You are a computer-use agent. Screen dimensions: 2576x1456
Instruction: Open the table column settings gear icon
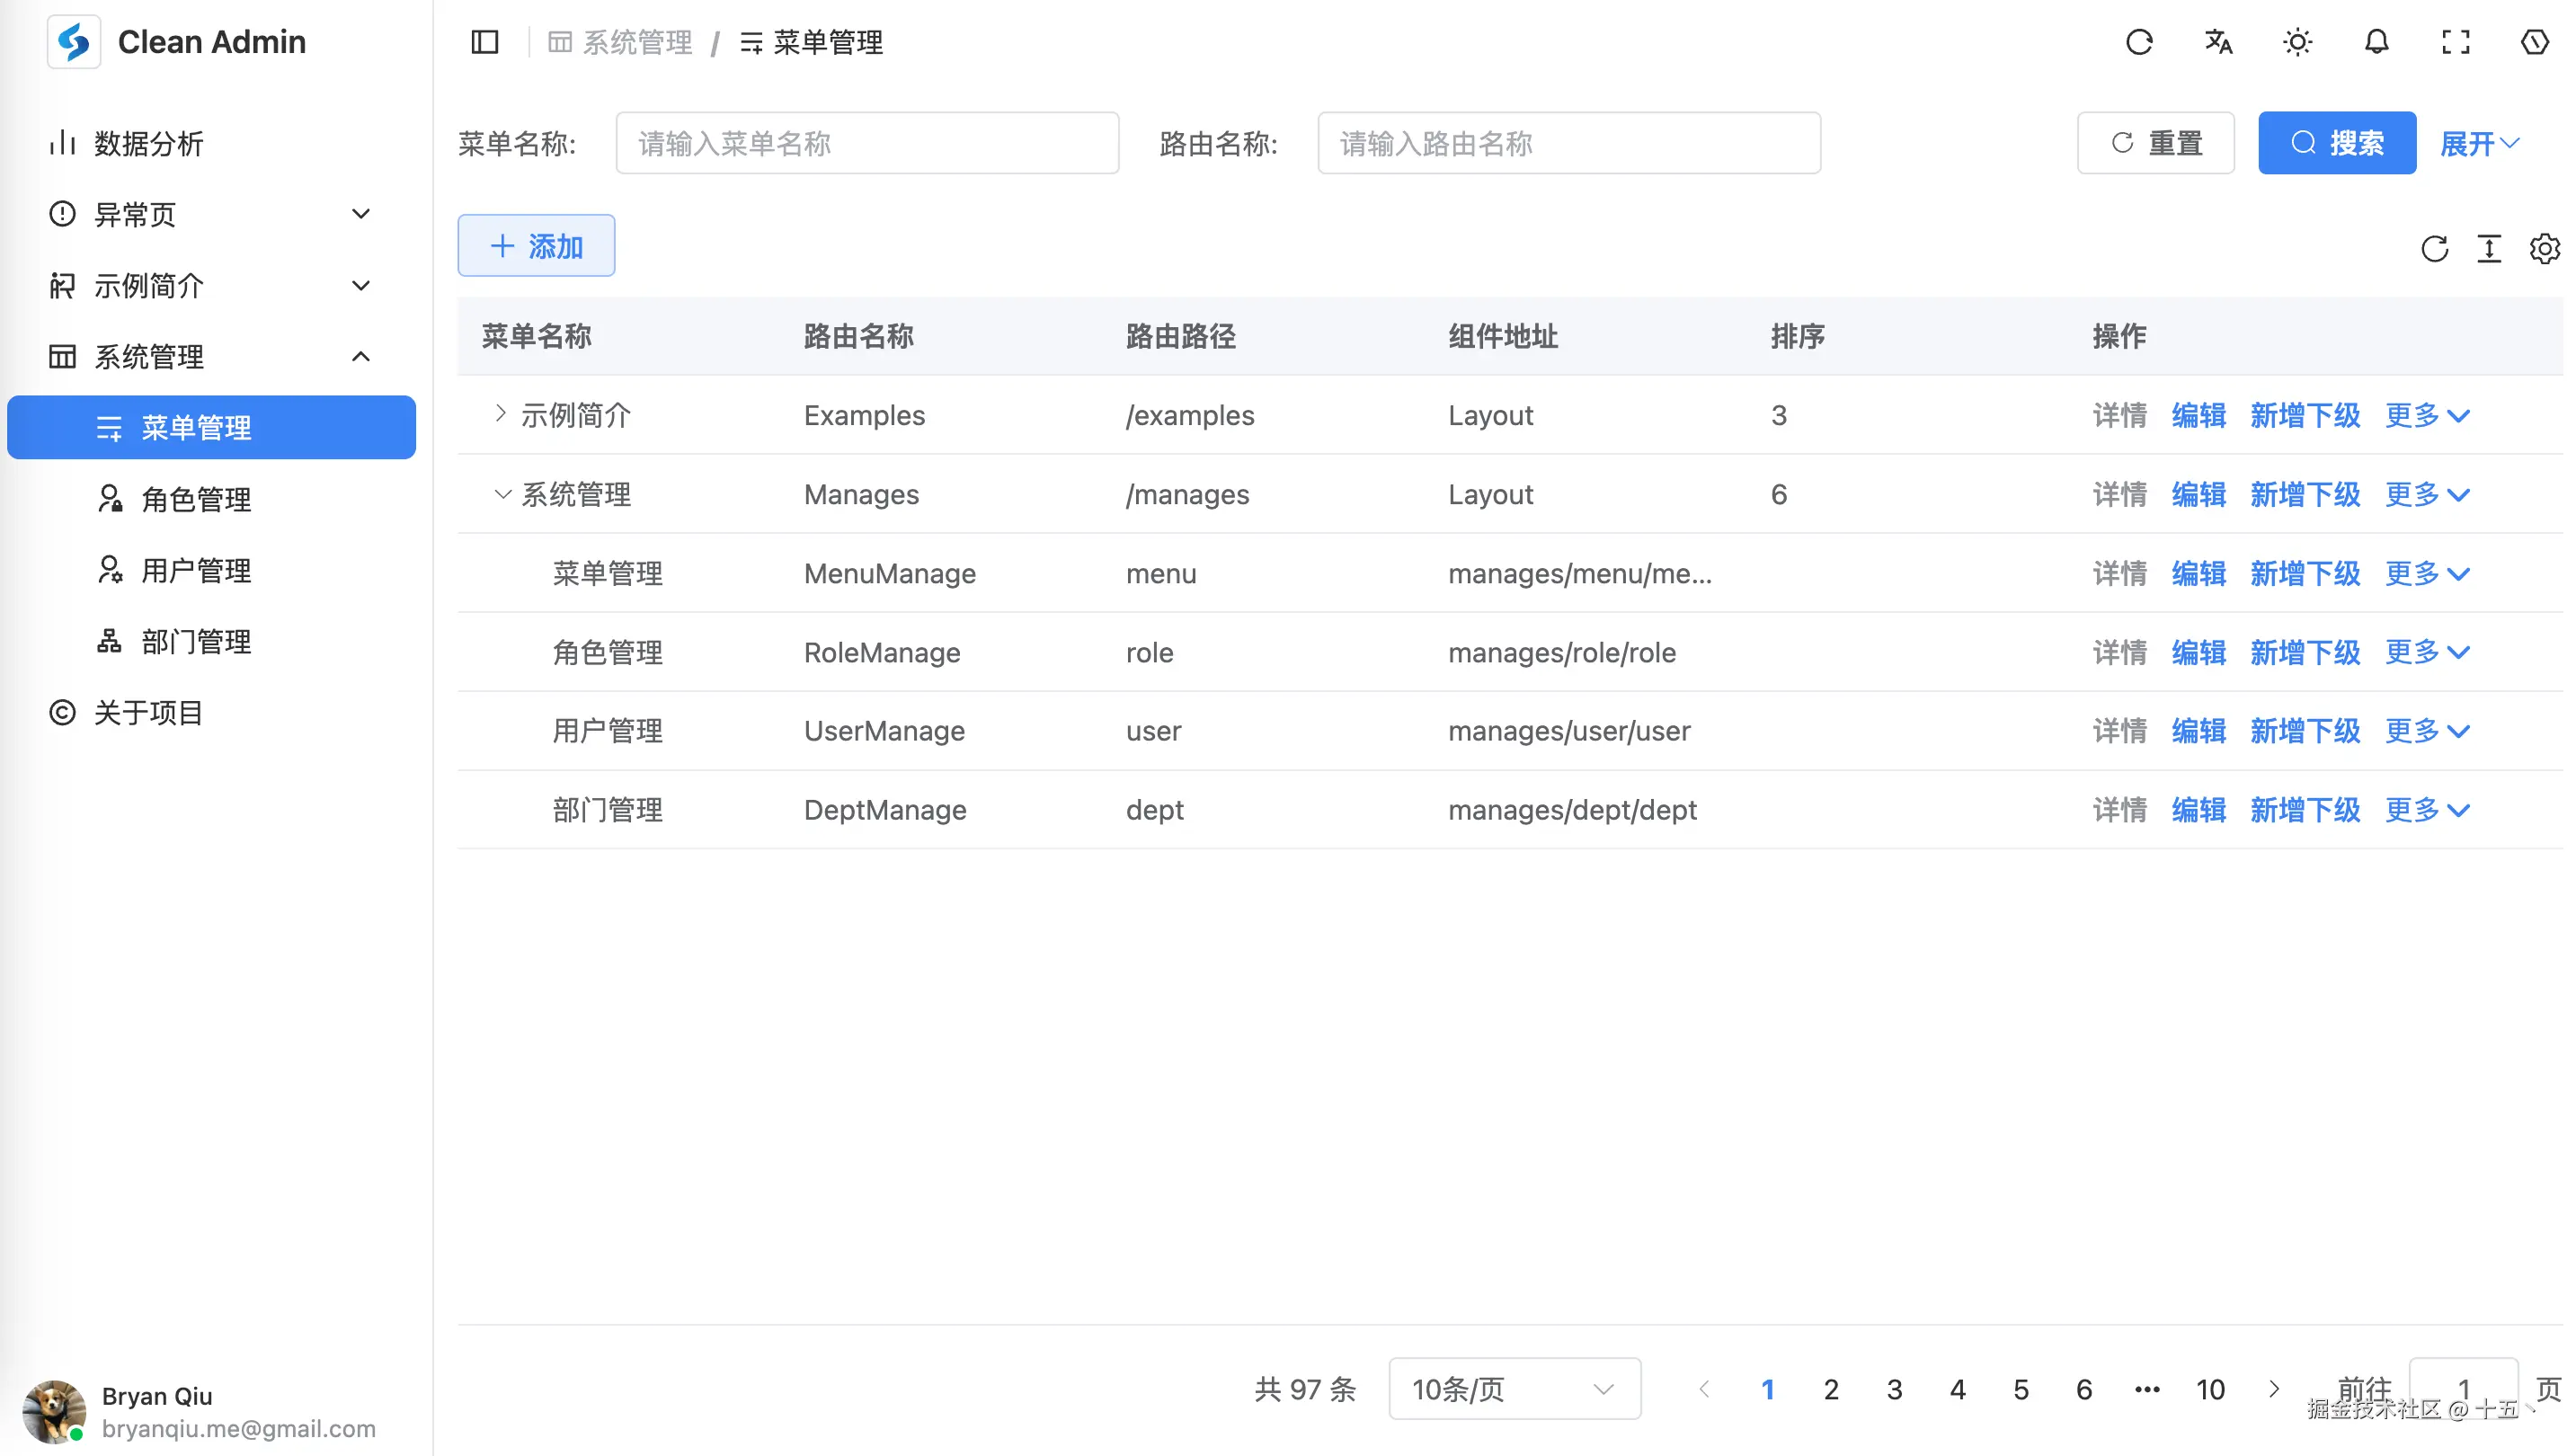(x=2544, y=248)
